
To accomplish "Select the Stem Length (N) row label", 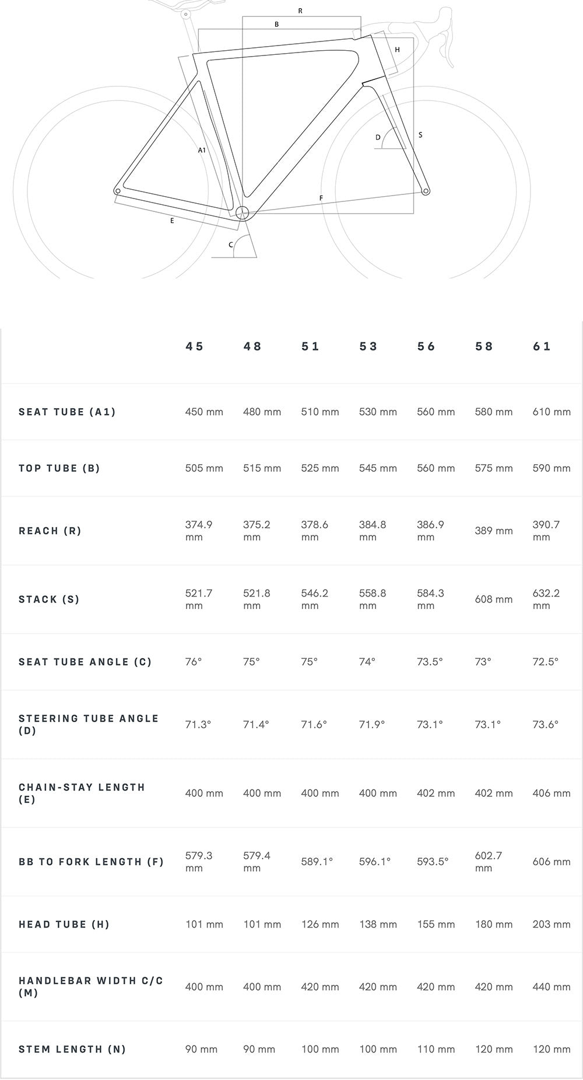I will (x=72, y=1049).
